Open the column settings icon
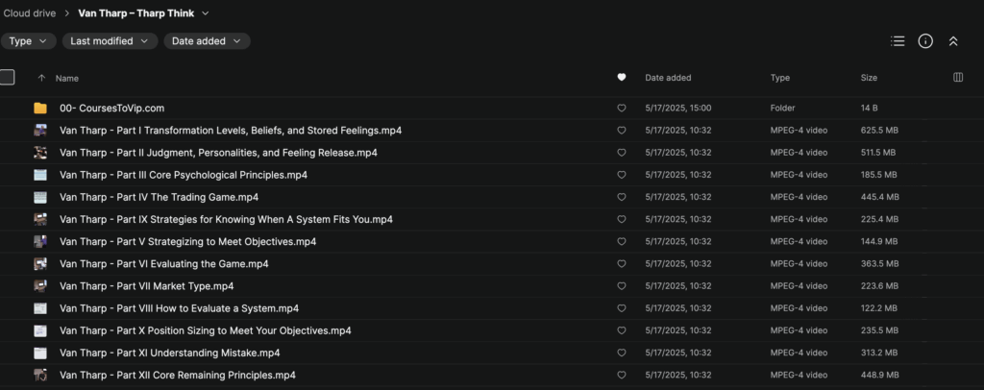Image resolution: width=984 pixels, height=390 pixels. [x=957, y=78]
